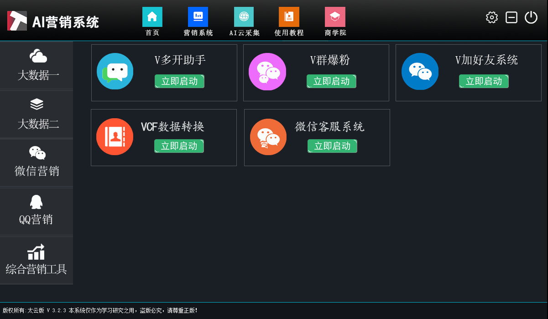
Task: Open settings gear icon
Action: pos(492,18)
